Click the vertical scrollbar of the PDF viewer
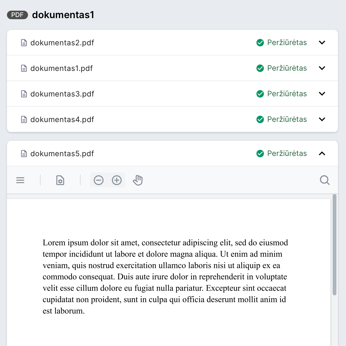This screenshot has width=346, height=346. click(x=335, y=245)
